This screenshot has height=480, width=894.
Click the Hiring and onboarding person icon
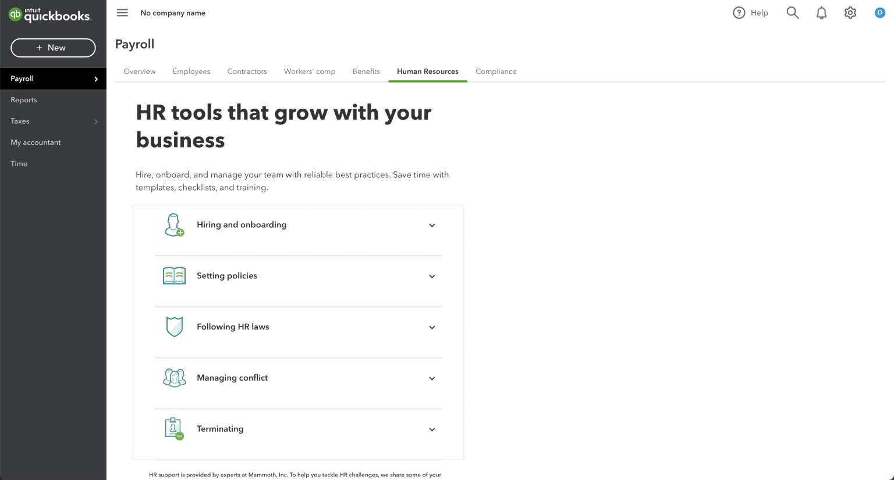pyautogui.click(x=174, y=225)
